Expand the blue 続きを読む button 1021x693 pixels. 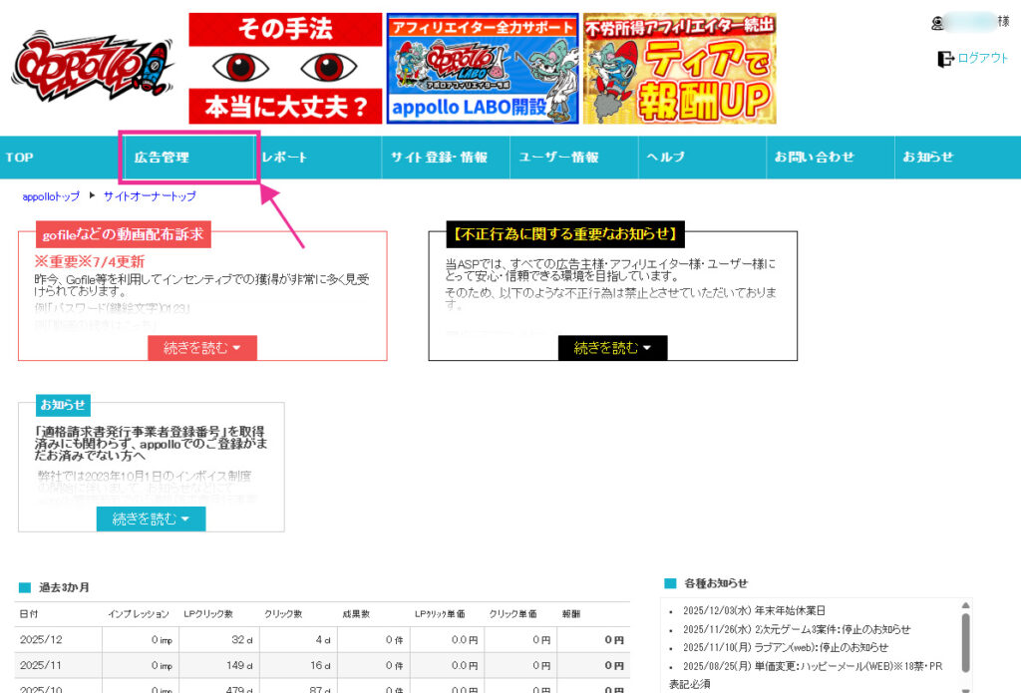pos(151,520)
